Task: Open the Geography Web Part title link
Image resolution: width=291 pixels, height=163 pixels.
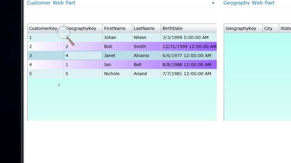Action: (x=249, y=3)
